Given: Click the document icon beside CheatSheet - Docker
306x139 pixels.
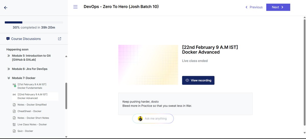Looking at the screenshot, I should pyautogui.click(x=14, y=111).
